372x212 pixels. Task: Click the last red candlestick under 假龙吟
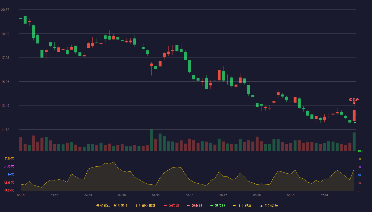tap(354, 115)
